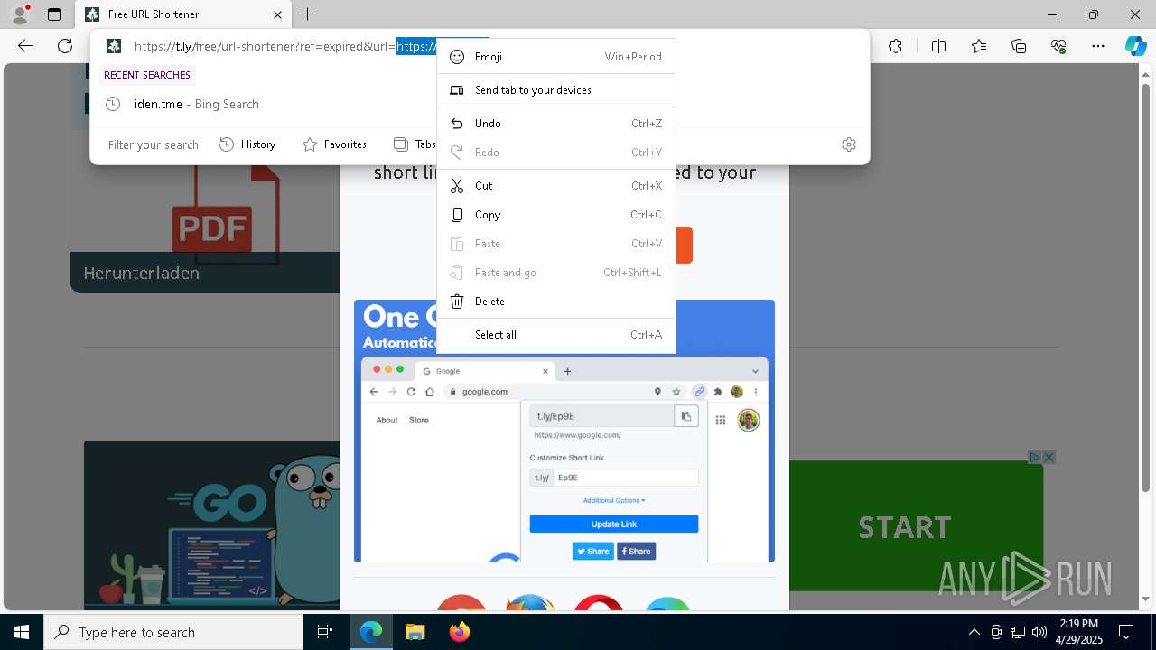1156x650 pixels.
Task: Open address bar search settings gear
Action: click(848, 144)
